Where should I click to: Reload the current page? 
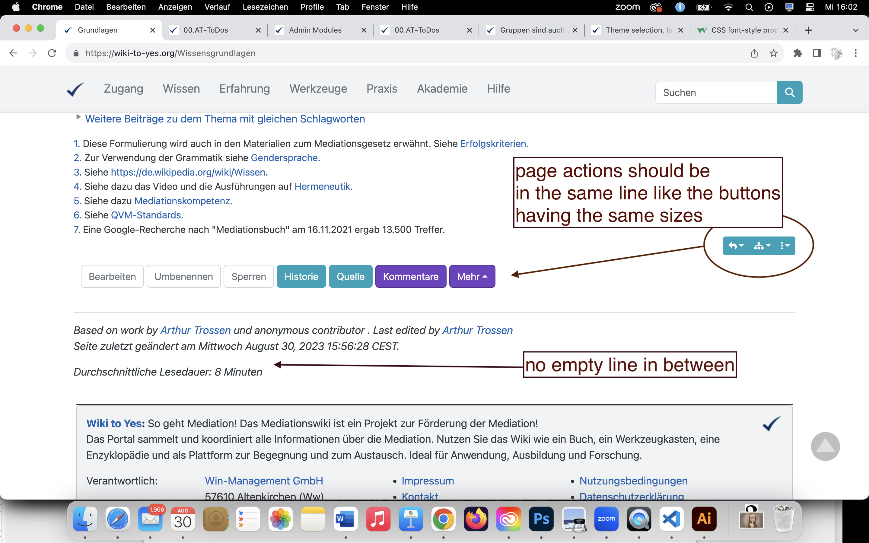pos(52,53)
